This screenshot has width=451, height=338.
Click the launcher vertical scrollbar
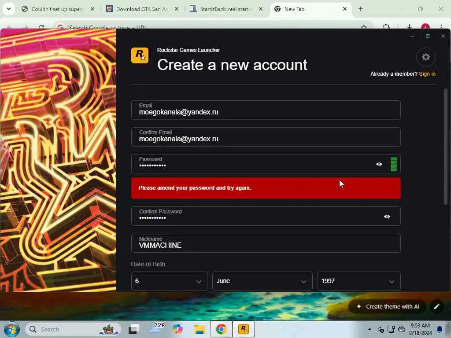tap(446, 147)
